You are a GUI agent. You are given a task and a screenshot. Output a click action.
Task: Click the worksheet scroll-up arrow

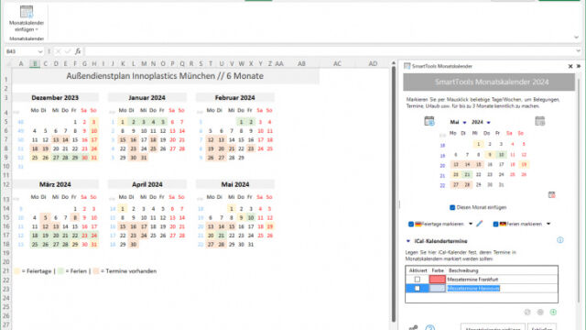393,63
